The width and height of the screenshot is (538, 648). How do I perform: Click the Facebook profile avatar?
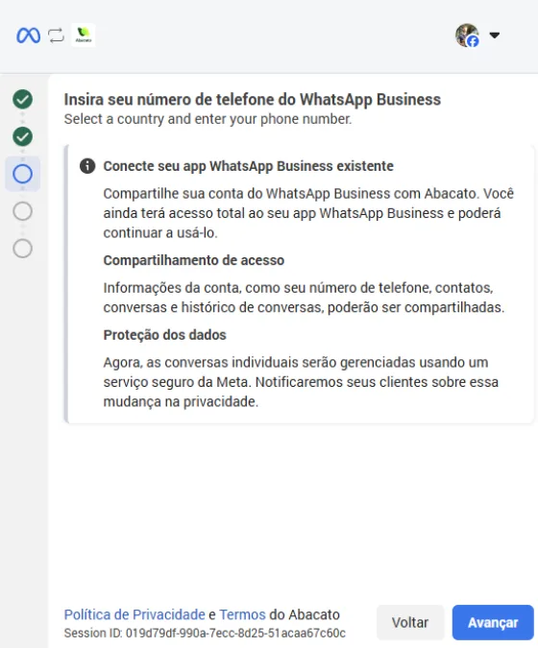[467, 36]
